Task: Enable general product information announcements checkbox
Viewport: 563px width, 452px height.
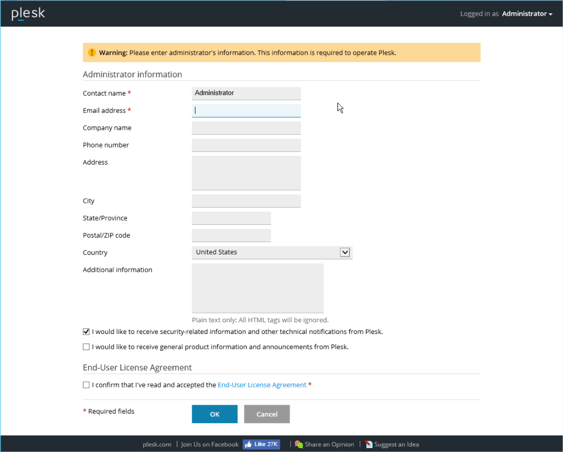Action: (x=86, y=347)
